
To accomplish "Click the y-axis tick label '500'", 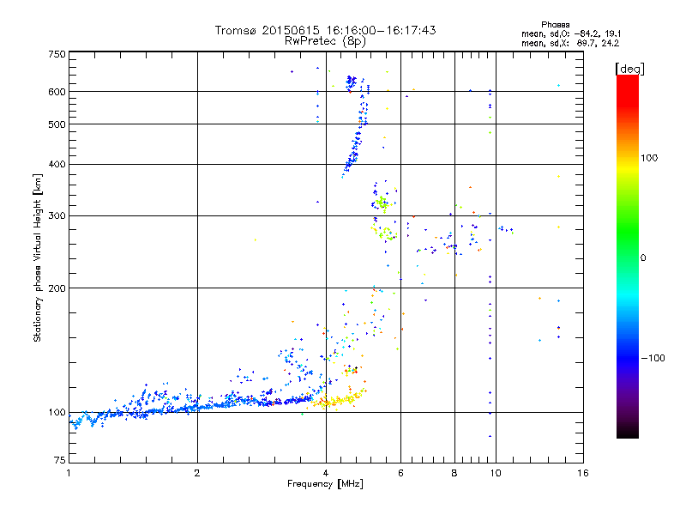I will pyautogui.click(x=57, y=124).
